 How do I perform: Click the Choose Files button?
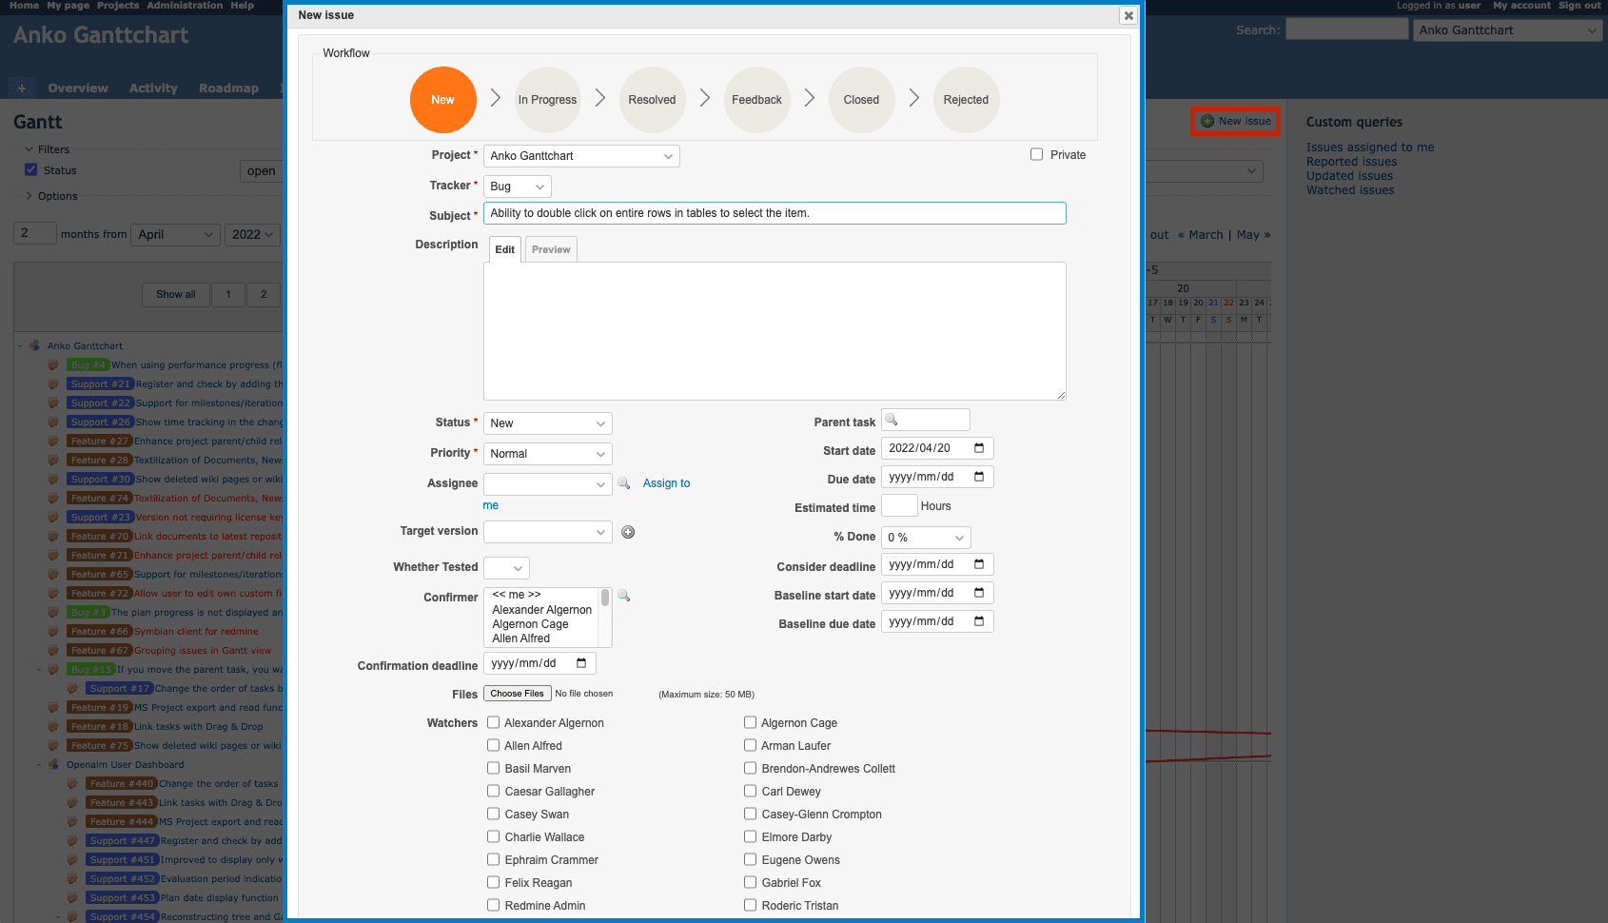(517, 693)
